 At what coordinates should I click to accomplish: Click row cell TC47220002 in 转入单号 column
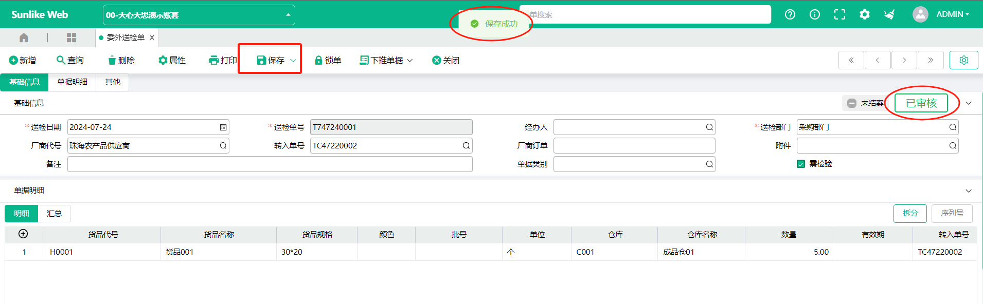coord(945,252)
